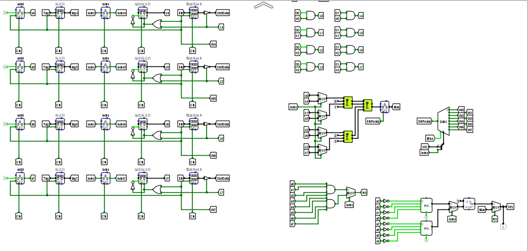Click the OR gate feeding the L4 output

pos(157,24)
